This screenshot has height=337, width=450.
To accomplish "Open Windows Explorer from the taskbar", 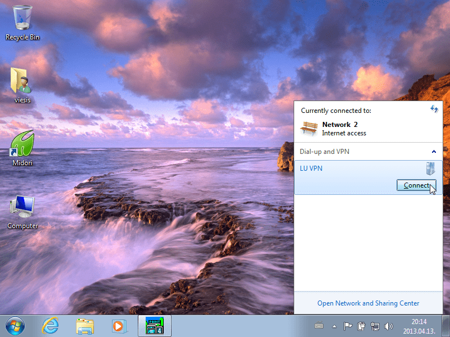I will 85,326.
